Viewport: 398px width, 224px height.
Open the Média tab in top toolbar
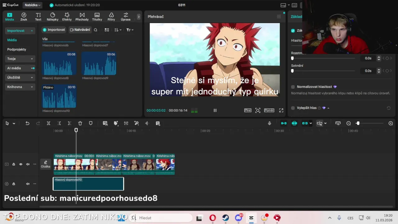click(9, 17)
